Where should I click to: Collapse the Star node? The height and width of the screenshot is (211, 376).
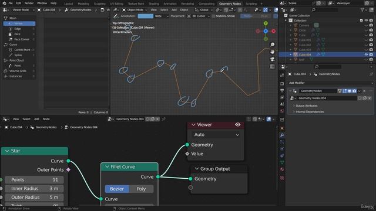pos(7,151)
